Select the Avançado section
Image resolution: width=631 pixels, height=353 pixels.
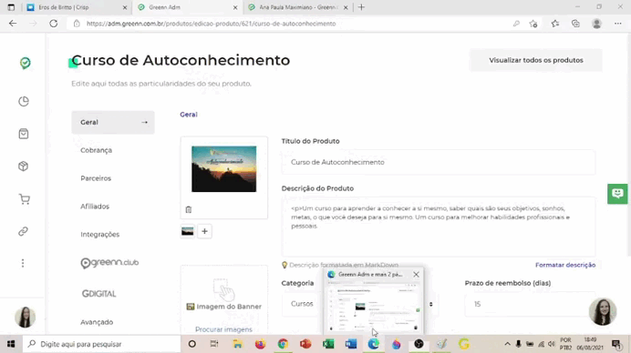97,322
